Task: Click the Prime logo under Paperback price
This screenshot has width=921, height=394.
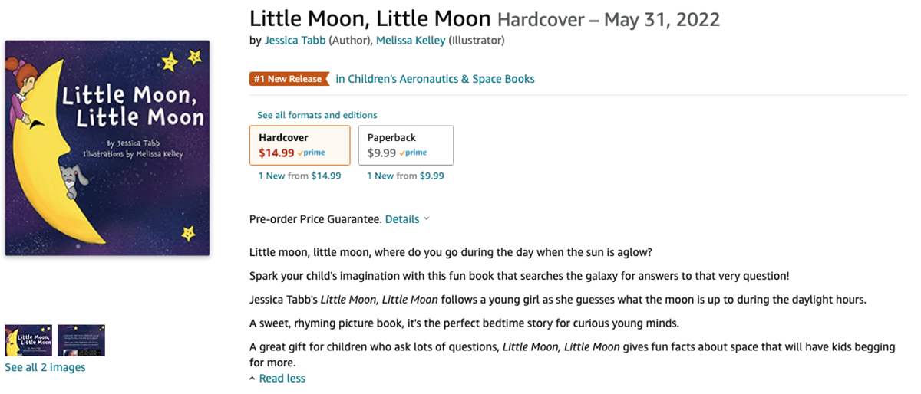Action: (x=413, y=153)
